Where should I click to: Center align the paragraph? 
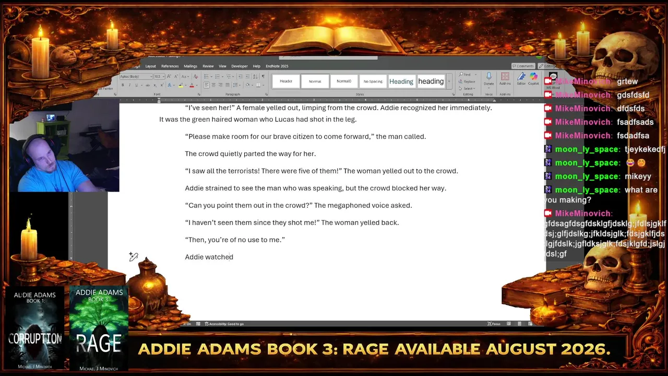click(x=213, y=85)
